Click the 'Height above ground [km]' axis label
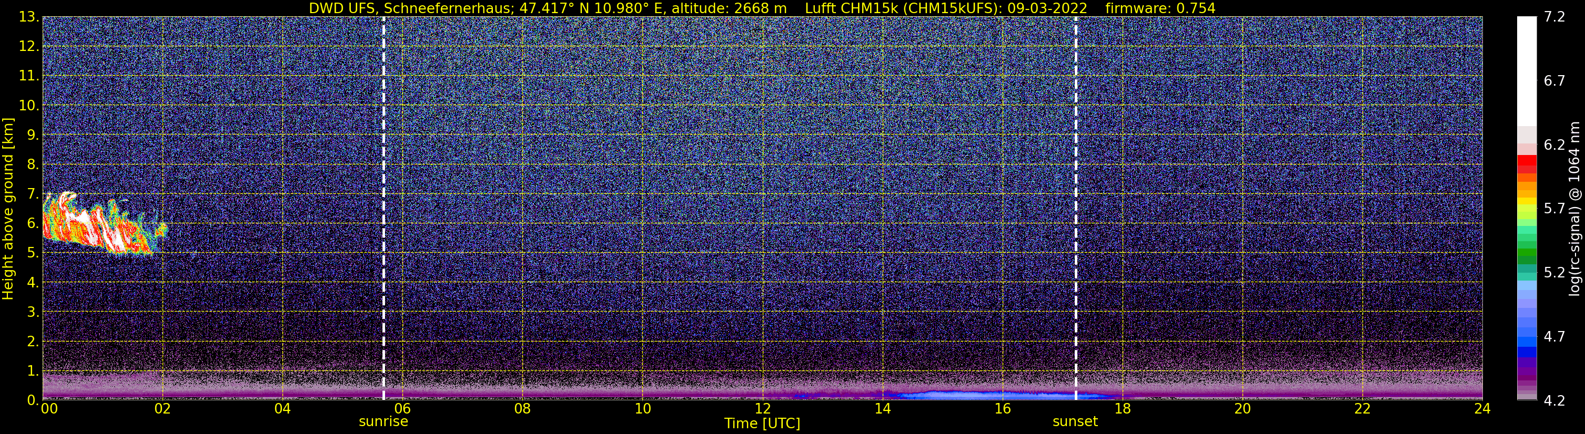Viewport: 1585px width, 434px height. [x=8, y=209]
